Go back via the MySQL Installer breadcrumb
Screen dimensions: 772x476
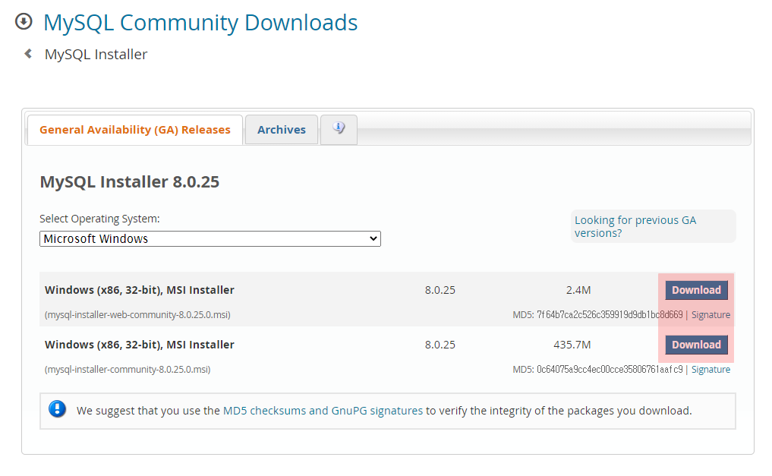[96, 54]
